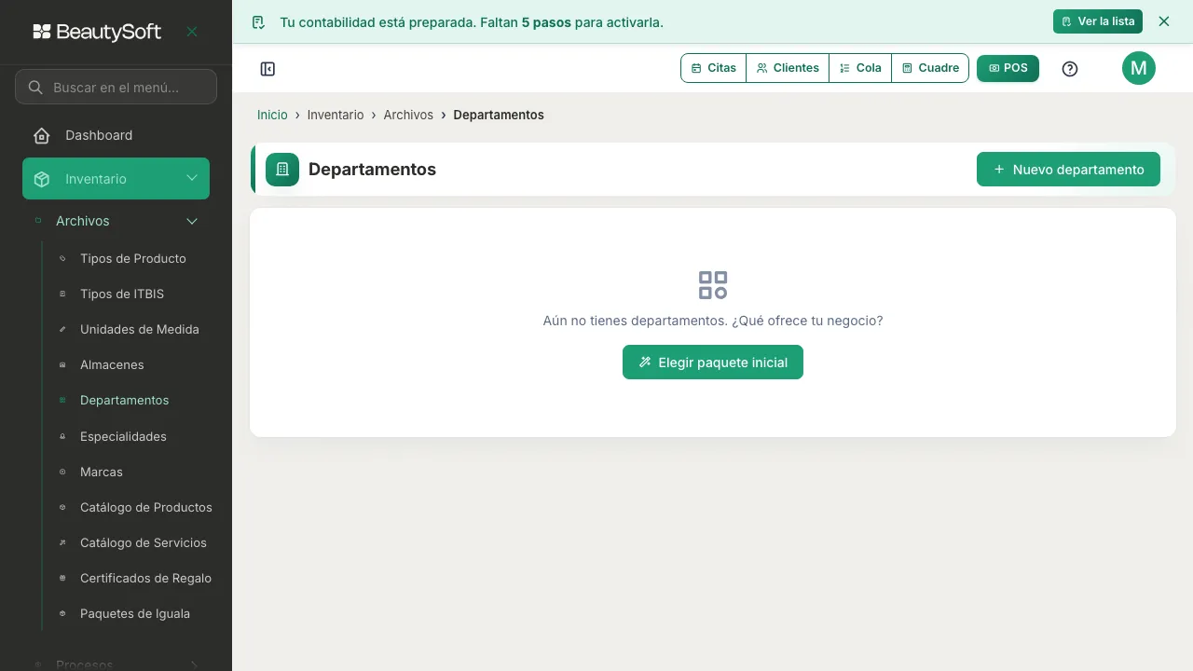Toggle sidebar panel collapse icon

(267, 69)
